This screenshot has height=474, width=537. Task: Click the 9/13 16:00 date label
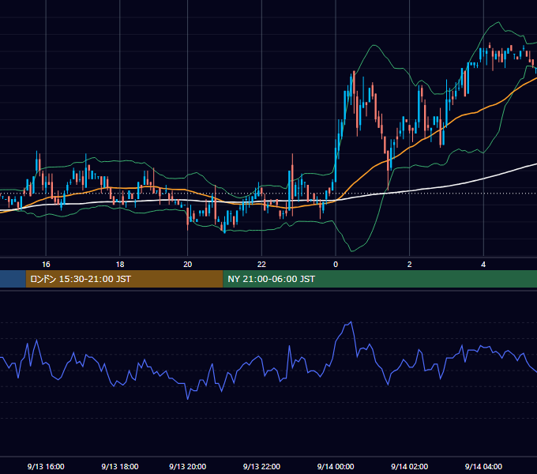(x=46, y=466)
